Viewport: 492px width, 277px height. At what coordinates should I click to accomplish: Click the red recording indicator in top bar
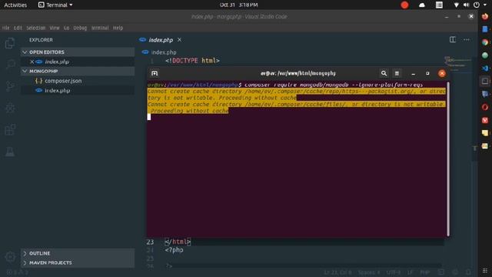tap(404, 5)
